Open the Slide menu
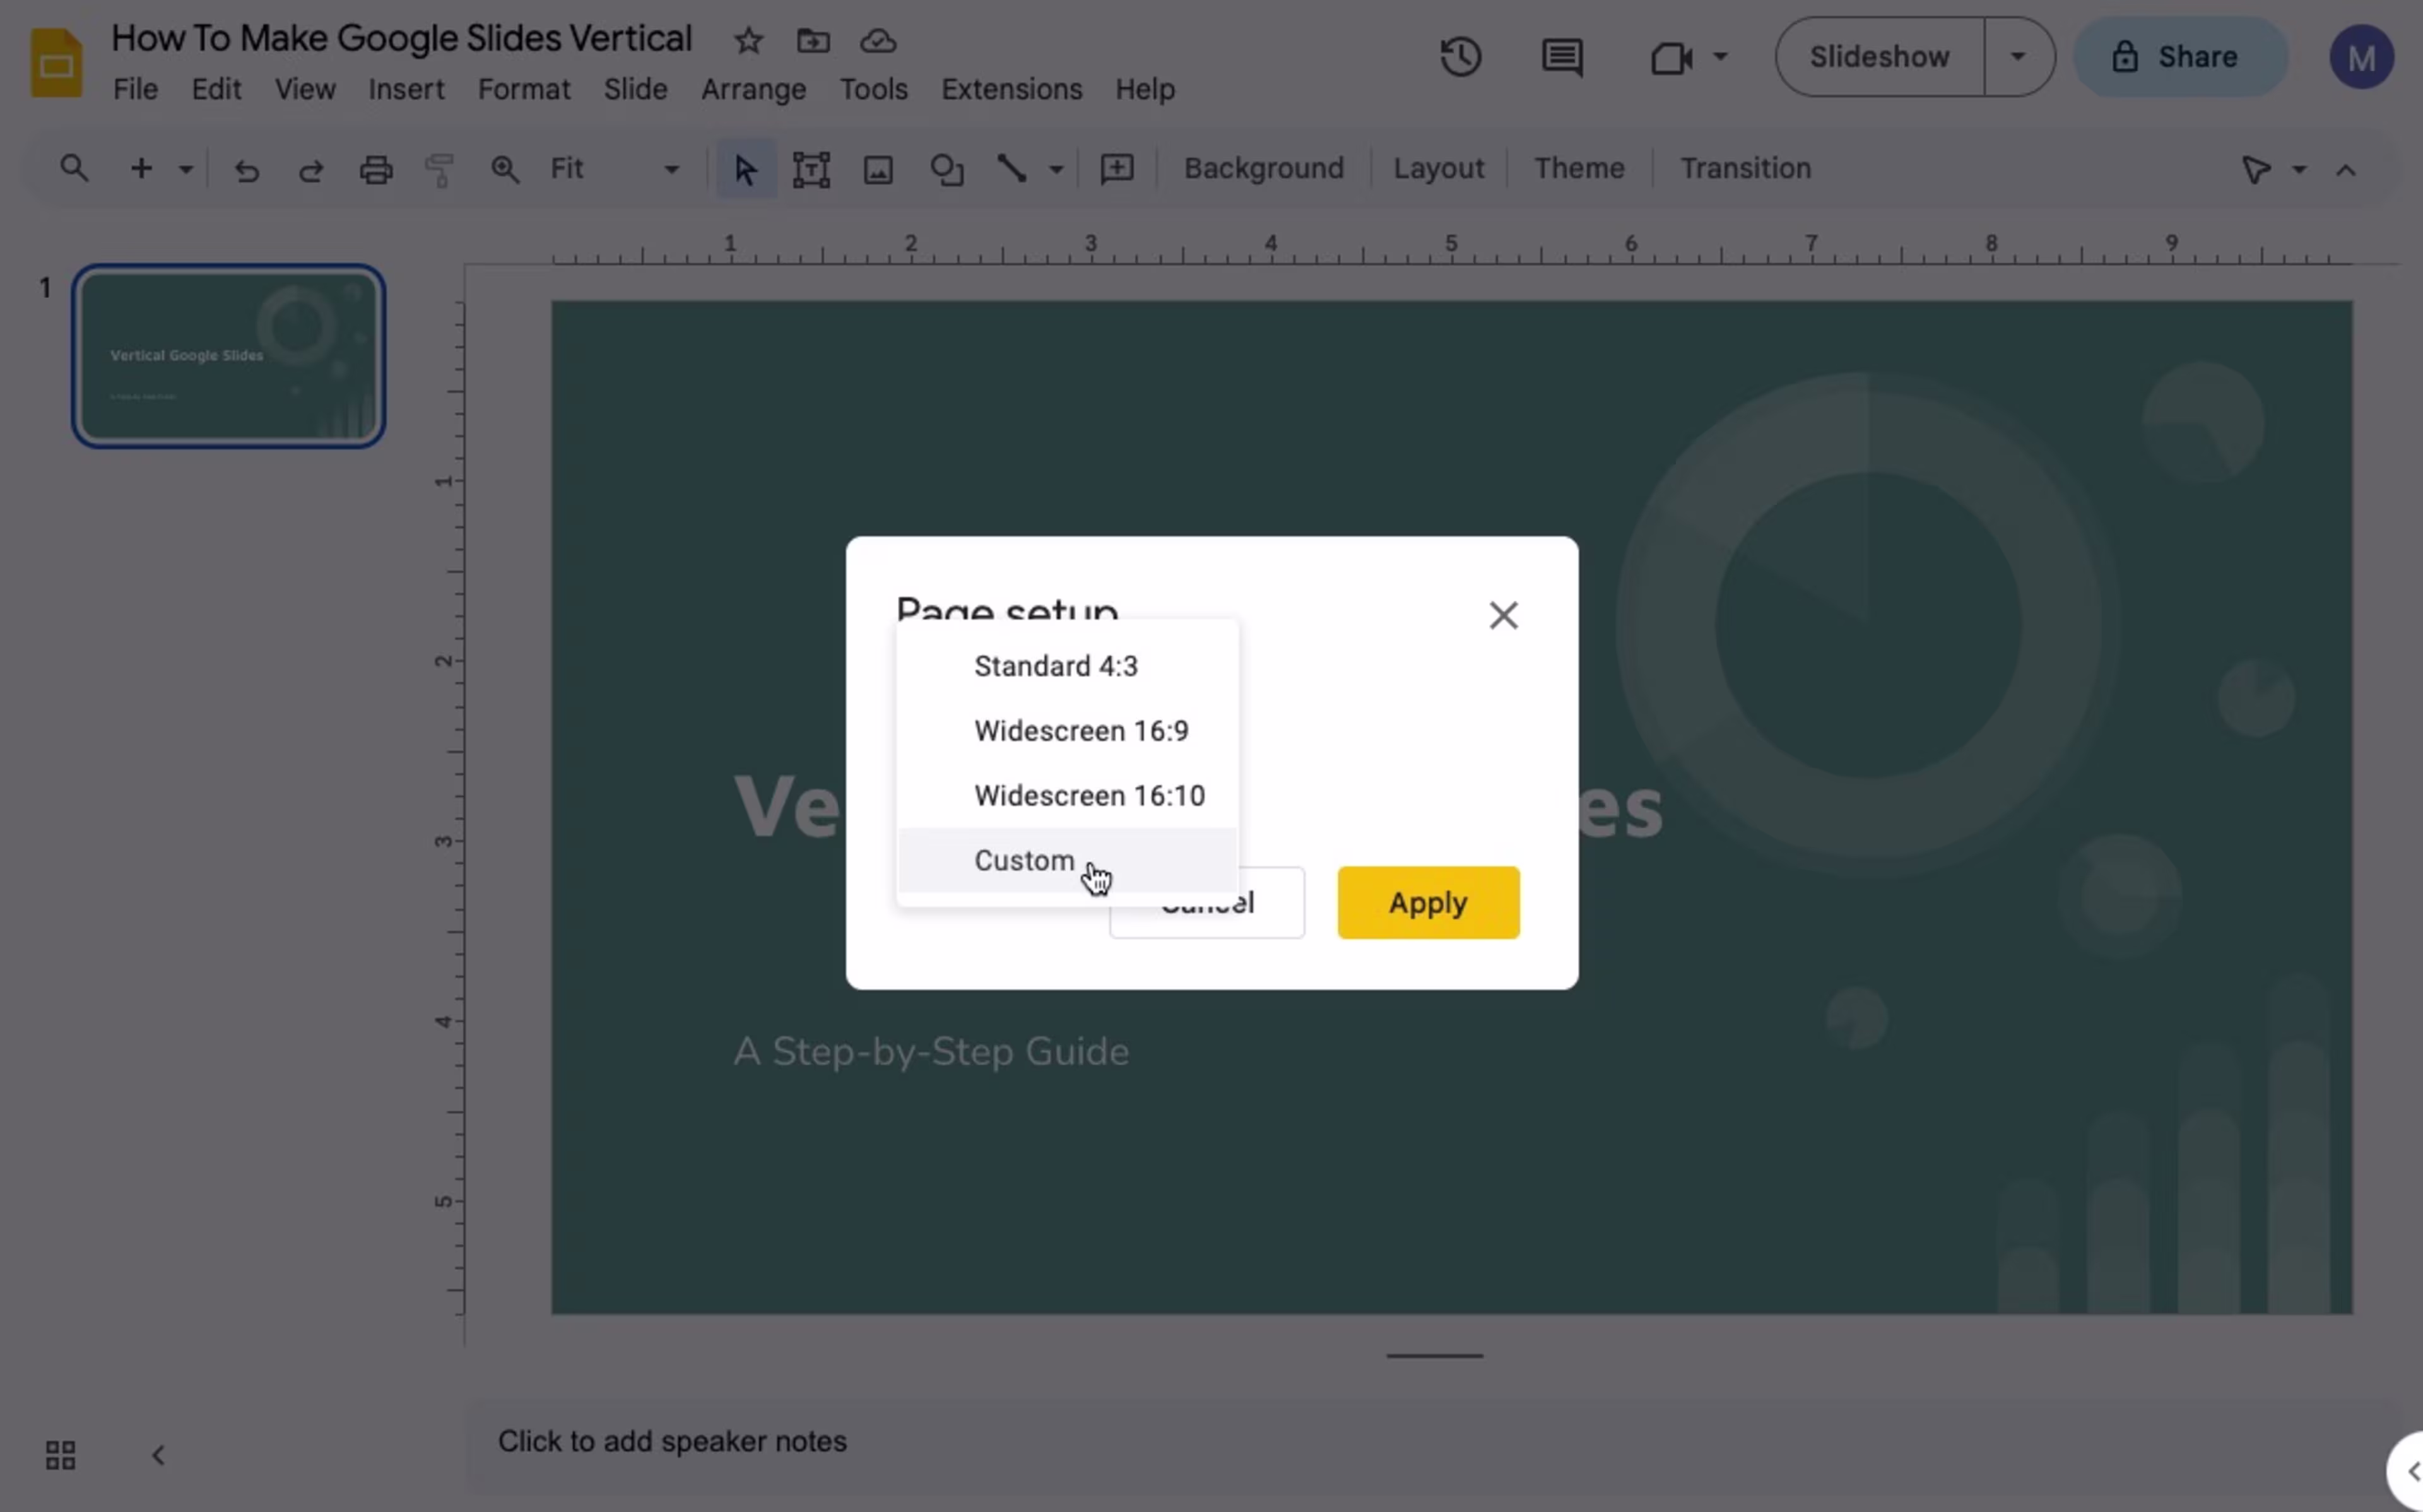 [636, 90]
